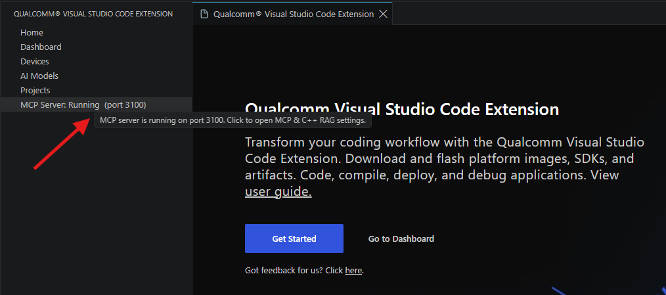666x295 pixels.
Task: Click the Qualcomm Visual Studio Code Extension heading
Action: 402,109
